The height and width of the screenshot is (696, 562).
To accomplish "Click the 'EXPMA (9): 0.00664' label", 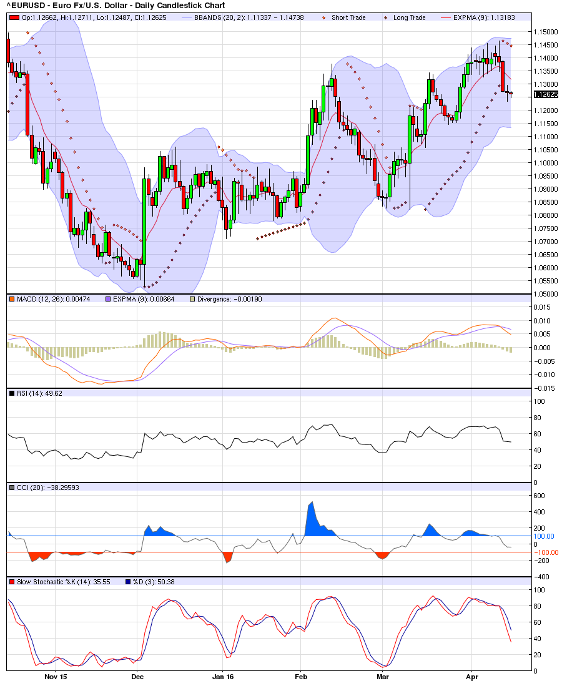I will (x=144, y=299).
